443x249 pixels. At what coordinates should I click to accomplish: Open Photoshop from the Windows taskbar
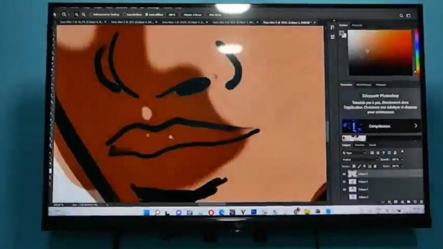pyautogui.click(x=254, y=212)
